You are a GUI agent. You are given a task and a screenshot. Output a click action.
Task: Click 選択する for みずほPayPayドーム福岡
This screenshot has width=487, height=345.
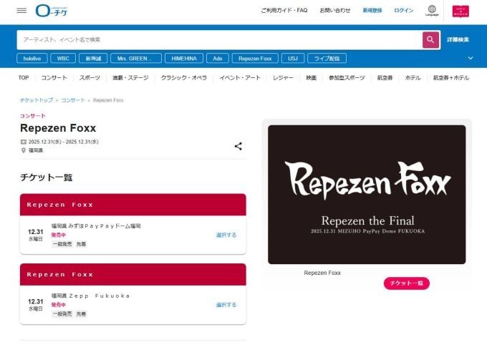[x=226, y=235]
